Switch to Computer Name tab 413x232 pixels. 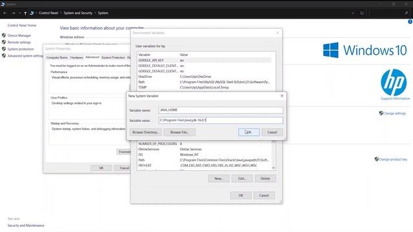[57, 57]
